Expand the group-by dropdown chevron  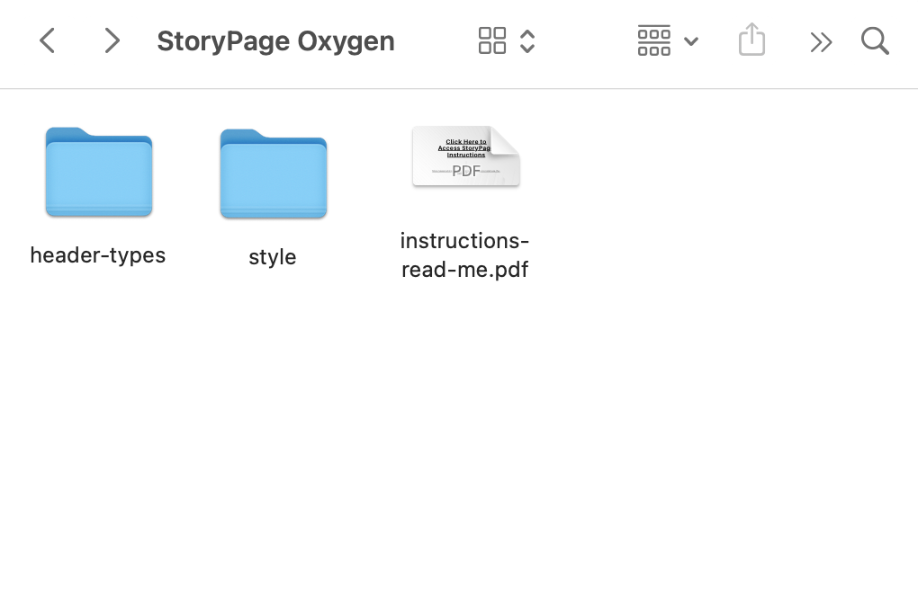point(691,41)
